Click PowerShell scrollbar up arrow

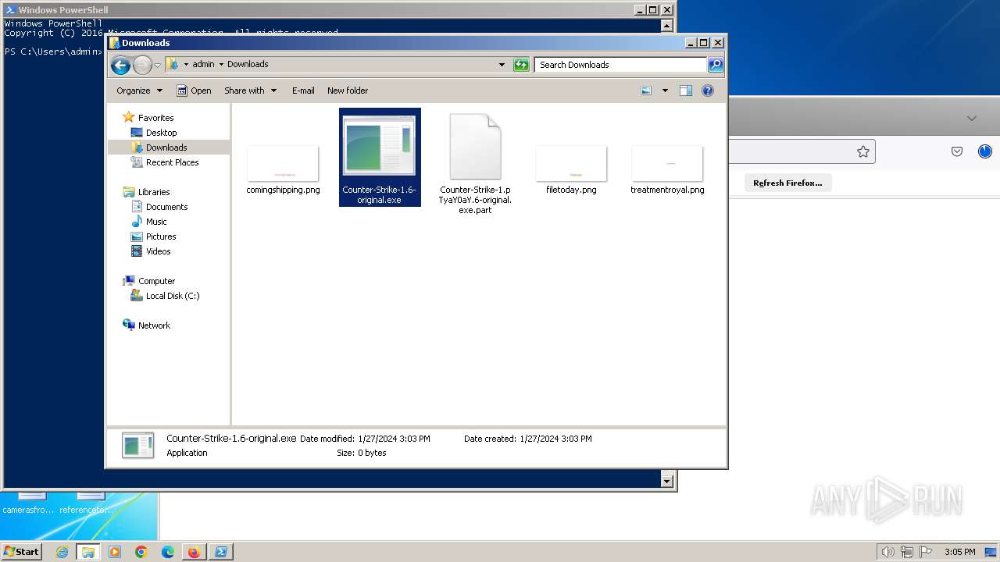(x=667, y=26)
